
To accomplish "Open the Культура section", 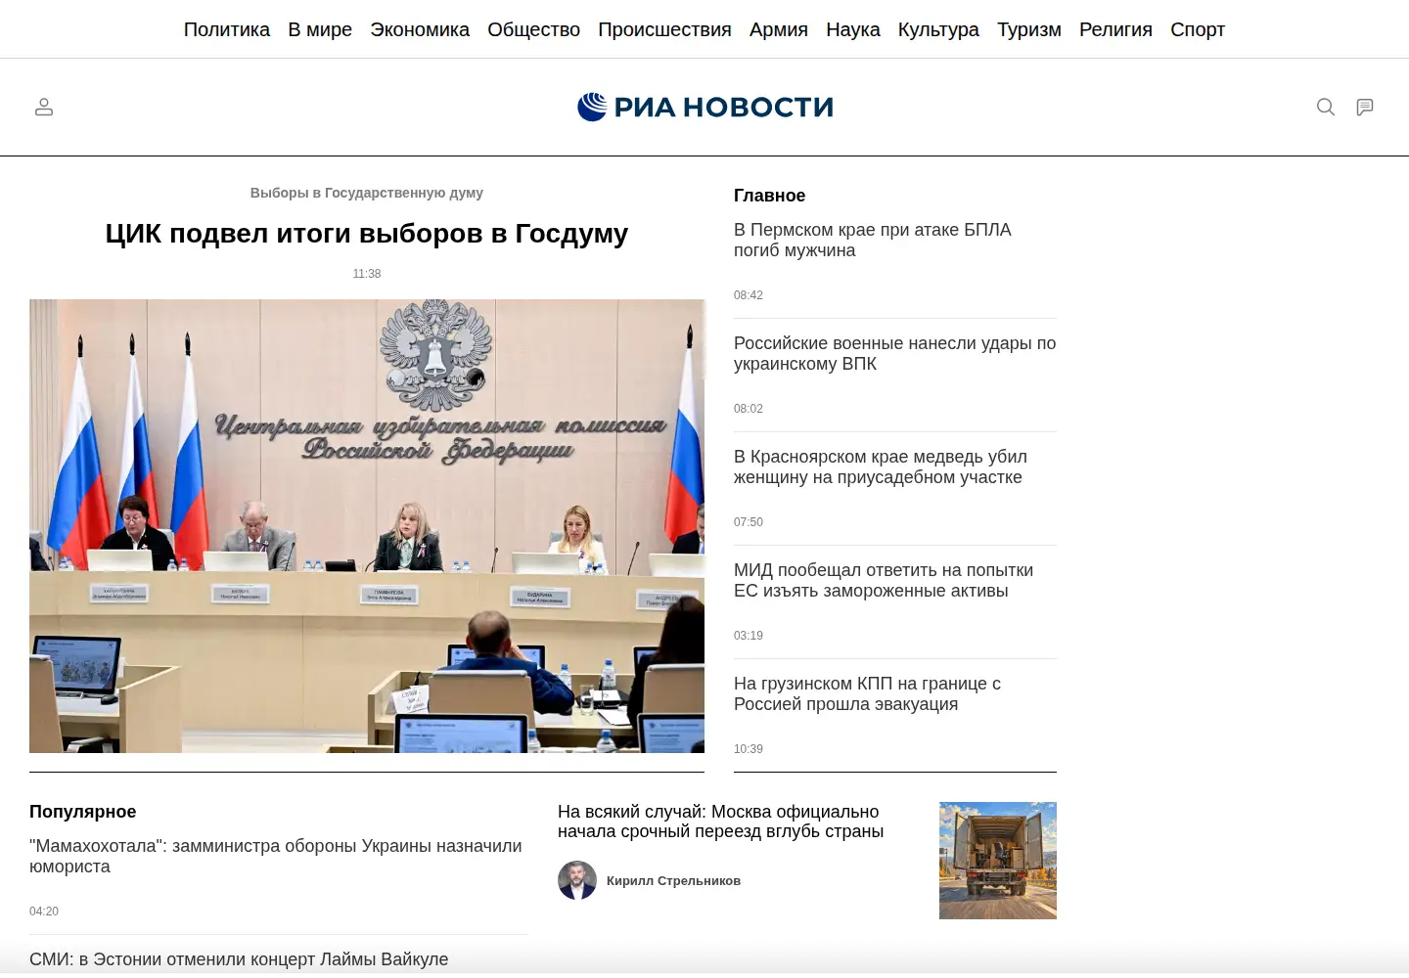I will point(938,29).
